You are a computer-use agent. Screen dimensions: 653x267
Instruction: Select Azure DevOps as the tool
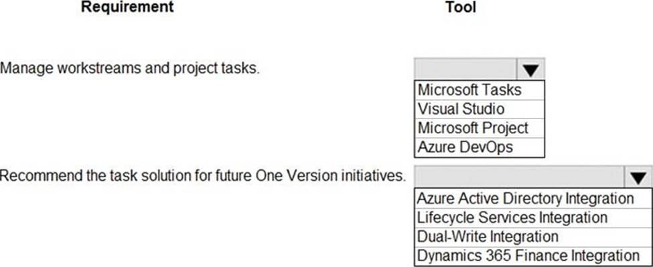[480, 147]
